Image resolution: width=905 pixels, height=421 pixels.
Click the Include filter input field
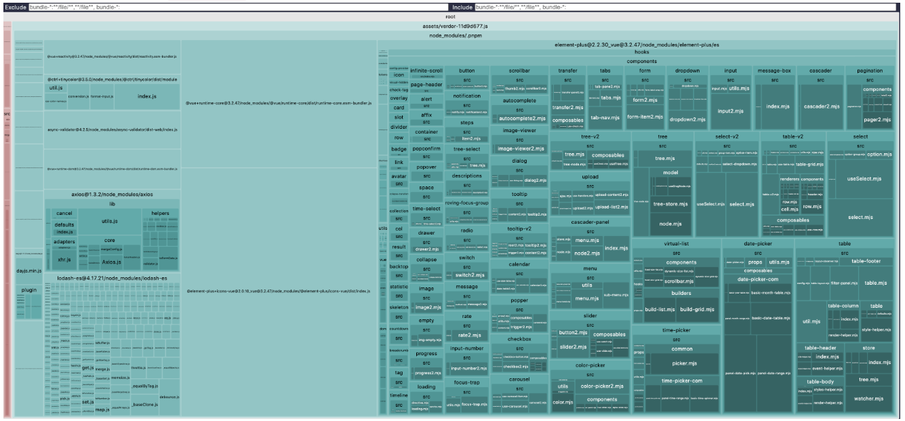[x=685, y=7]
